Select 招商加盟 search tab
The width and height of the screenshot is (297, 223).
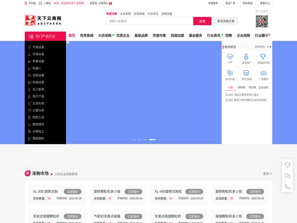(167, 14)
